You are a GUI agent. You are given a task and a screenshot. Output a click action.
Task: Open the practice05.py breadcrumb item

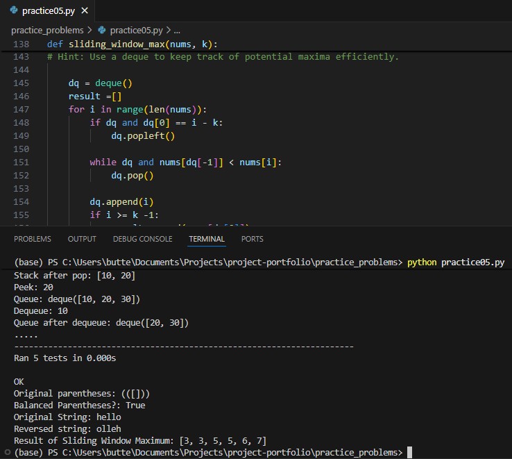(x=136, y=30)
